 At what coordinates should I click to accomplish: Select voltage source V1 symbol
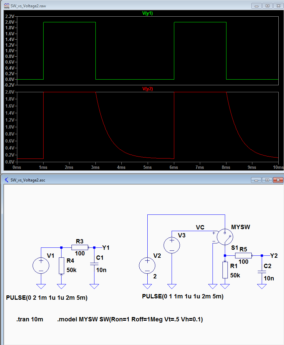[41, 265]
